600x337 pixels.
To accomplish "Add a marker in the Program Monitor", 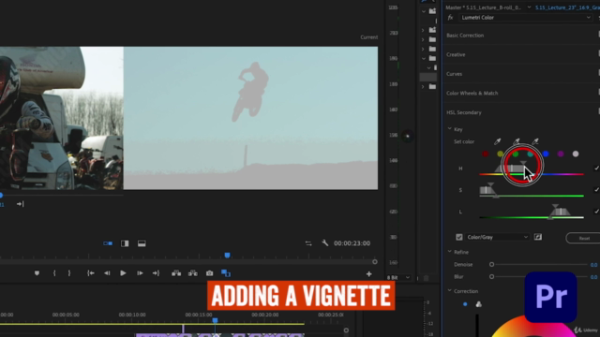I will [x=37, y=273].
